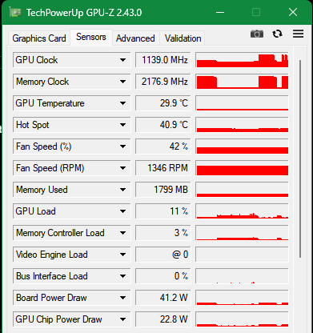Click the Fan Speed (RPM) history graph
Viewport: 313px width, 333px height.
[x=242, y=168]
